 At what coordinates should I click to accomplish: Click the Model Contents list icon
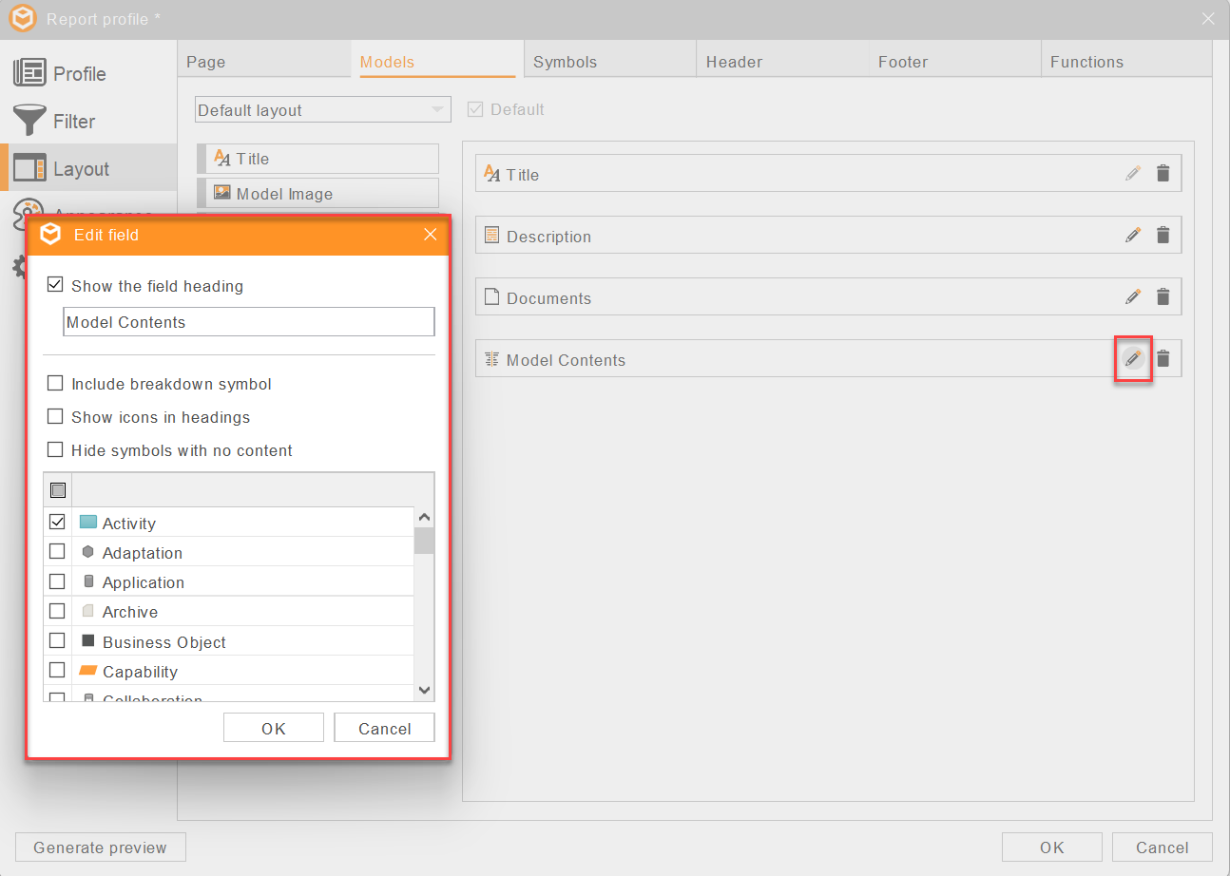tap(491, 359)
